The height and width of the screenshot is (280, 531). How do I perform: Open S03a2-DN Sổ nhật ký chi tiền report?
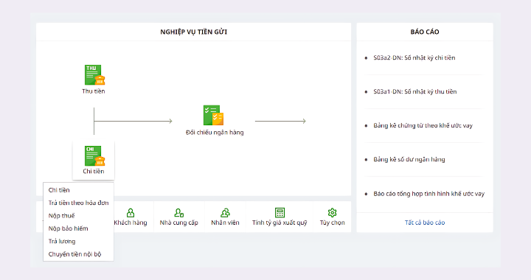(414, 57)
